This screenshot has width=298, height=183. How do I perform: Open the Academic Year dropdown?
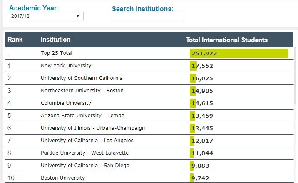pyautogui.click(x=46, y=16)
